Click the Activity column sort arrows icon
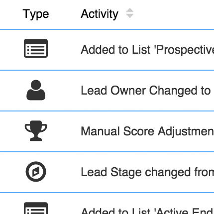 point(130,13)
